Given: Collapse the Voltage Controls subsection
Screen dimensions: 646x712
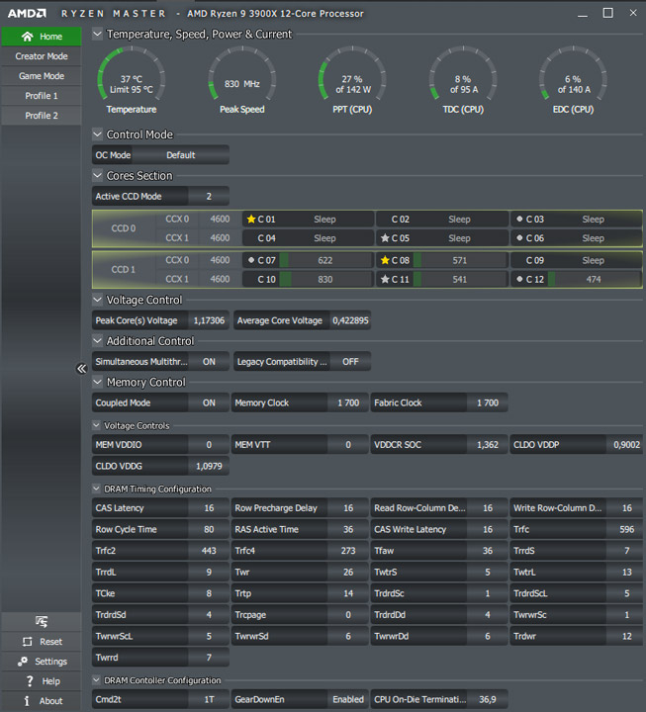Looking at the screenshot, I should click(96, 425).
